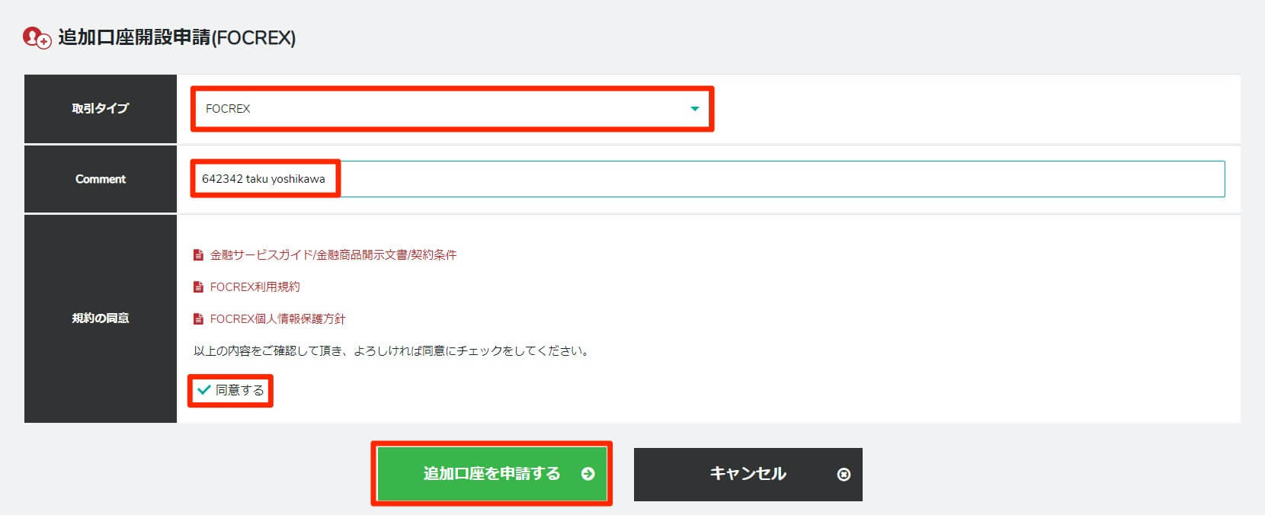Open the FOCREX個人情報保護方針 link

pos(277,319)
